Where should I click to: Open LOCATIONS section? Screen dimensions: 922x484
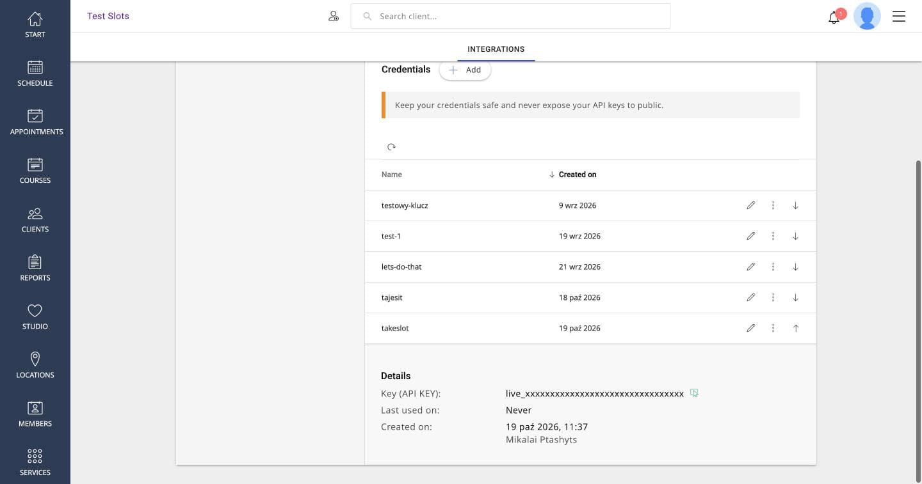coord(35,365)
